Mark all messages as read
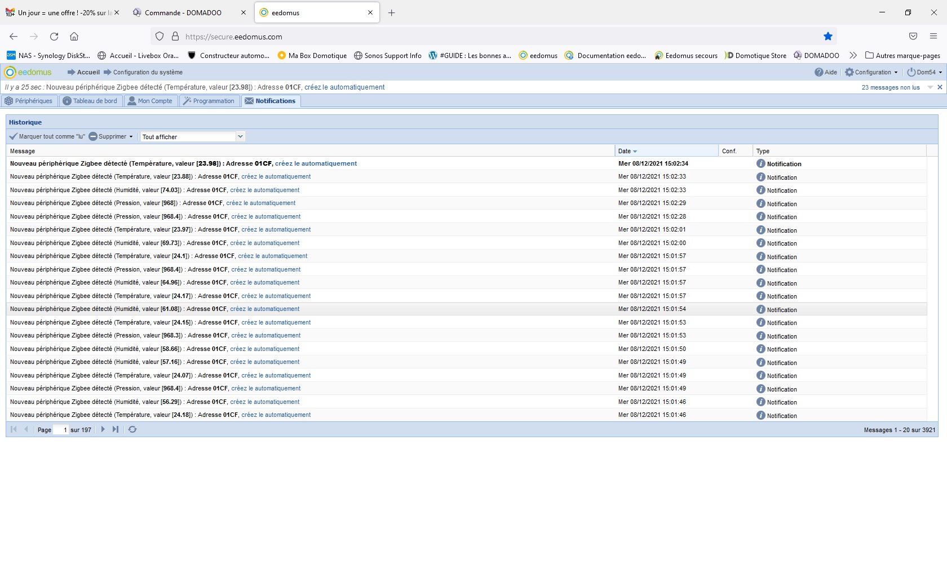 [47, 136]
